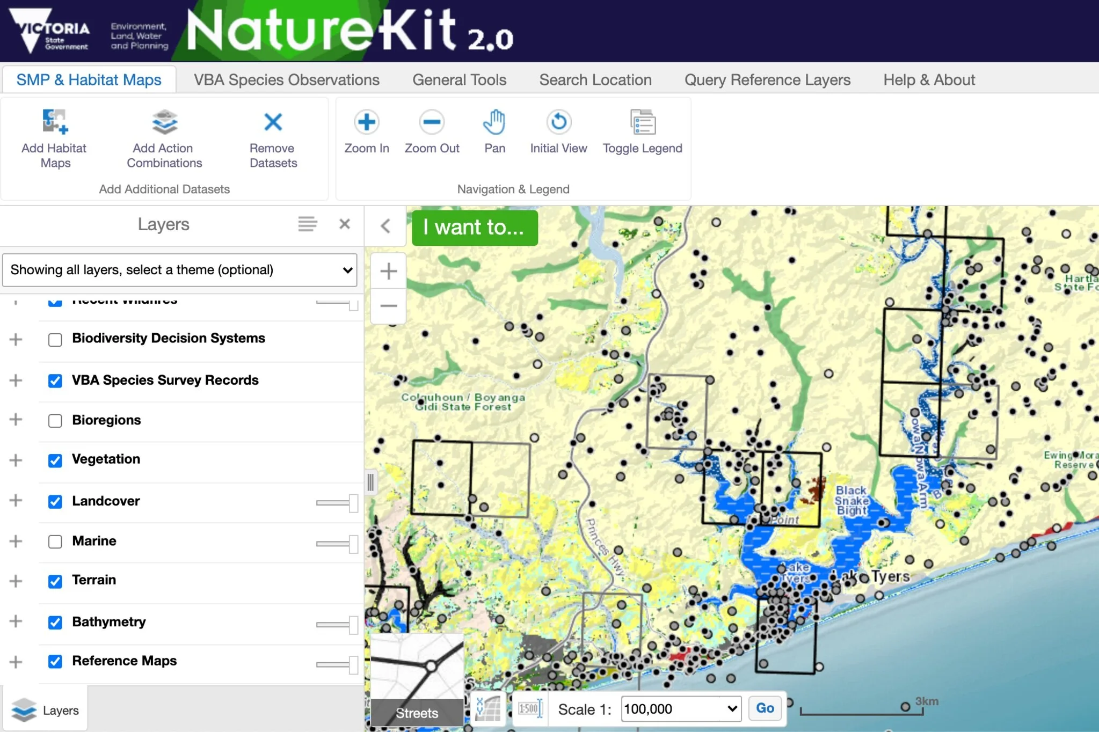Expand the Vegetation layer tree

(x=16, y=460)
